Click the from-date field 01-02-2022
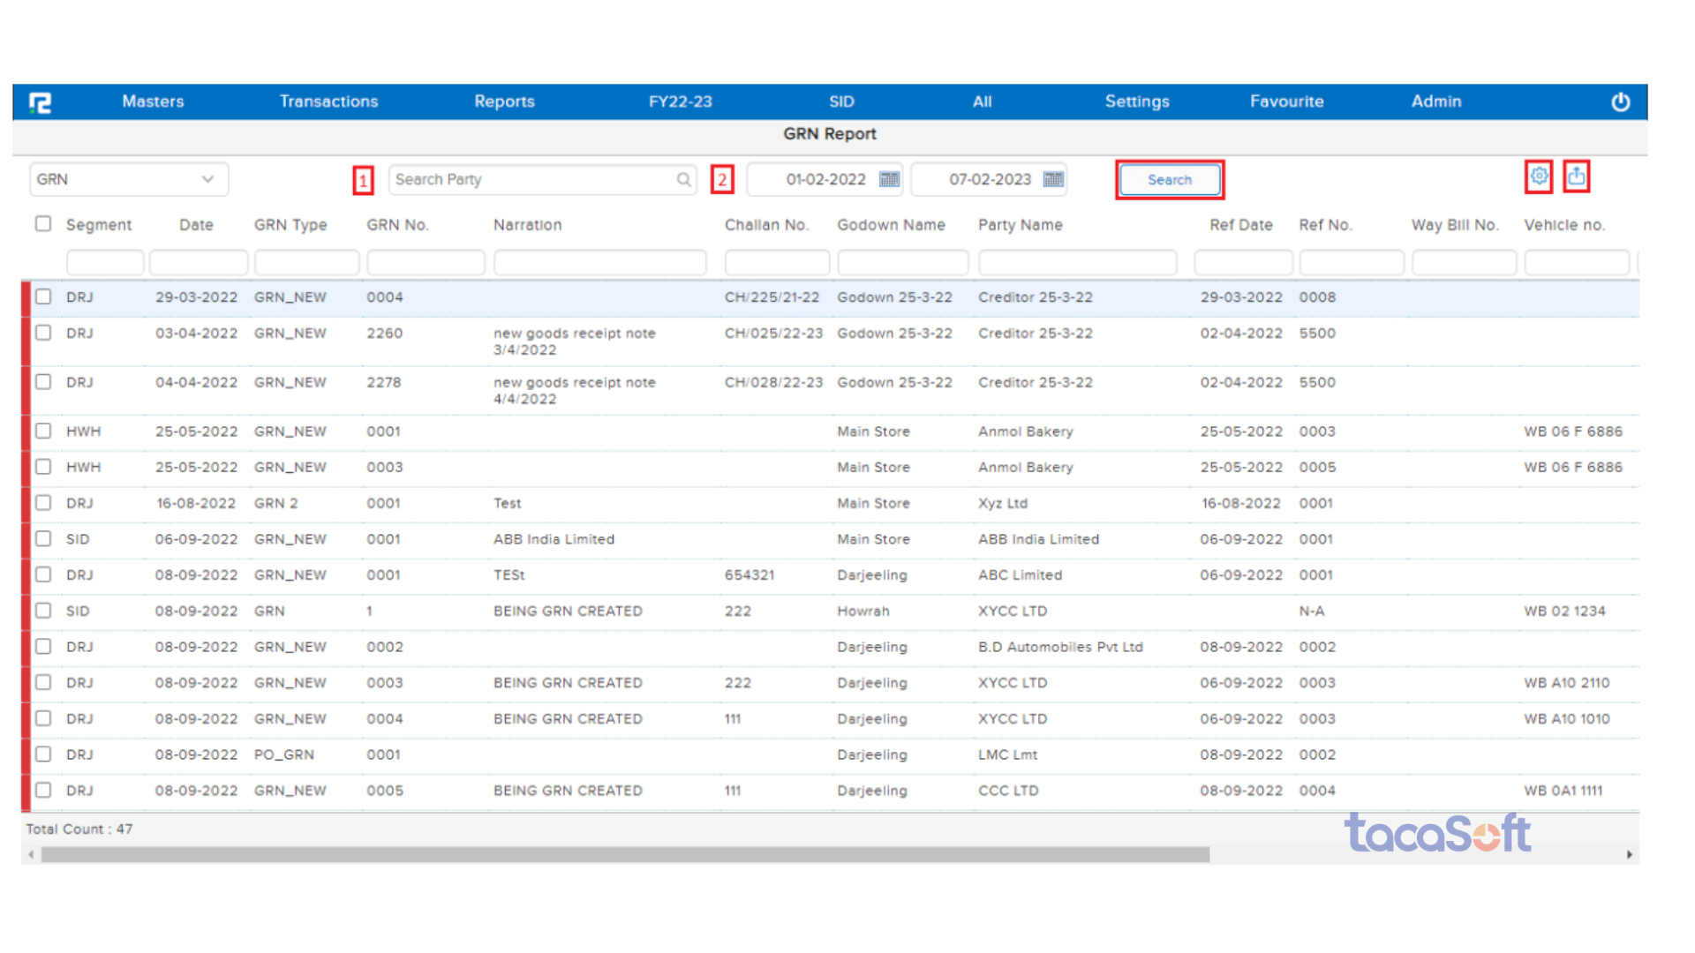The height and width of the screenshot is (953, 1695). 825,179
